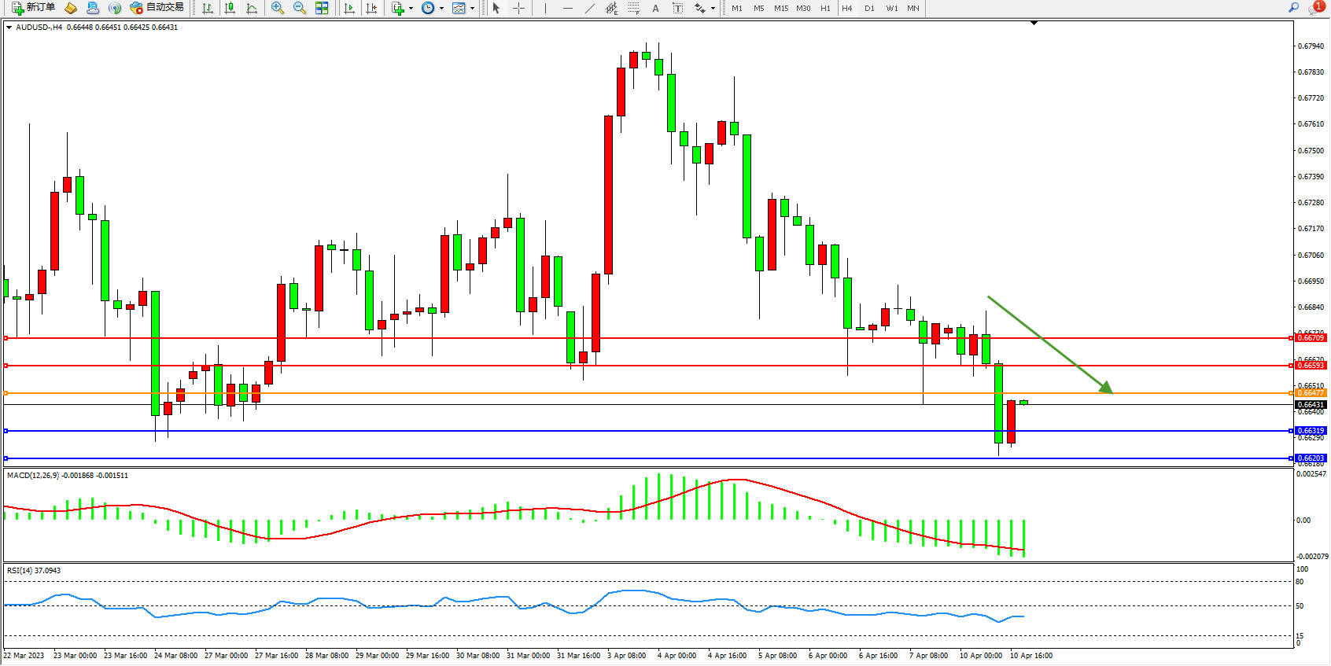Select the trendline drawing tool

tap(590, 8)
